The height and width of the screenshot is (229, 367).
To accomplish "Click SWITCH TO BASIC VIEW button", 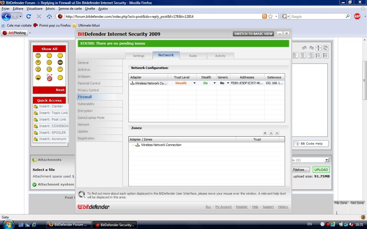I will (x=253, y=34).
